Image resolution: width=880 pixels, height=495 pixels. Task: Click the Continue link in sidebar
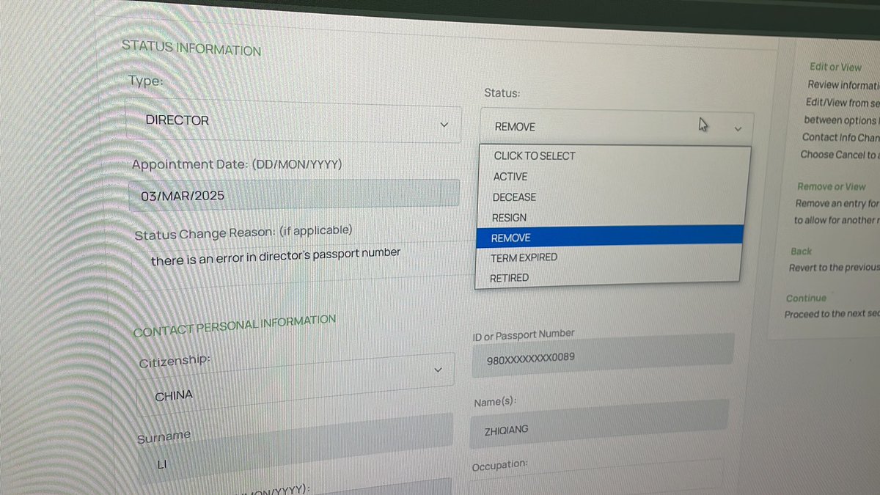[806, 298]
